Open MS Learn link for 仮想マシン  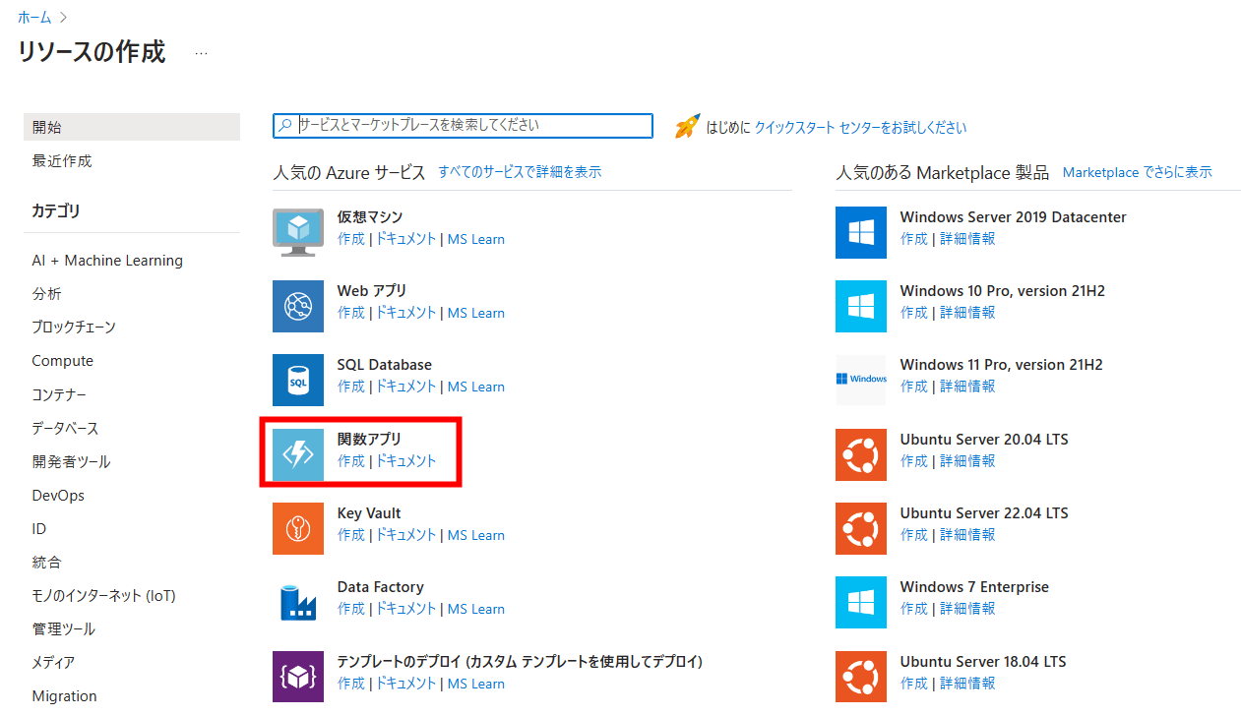click(x=476, y=239)
